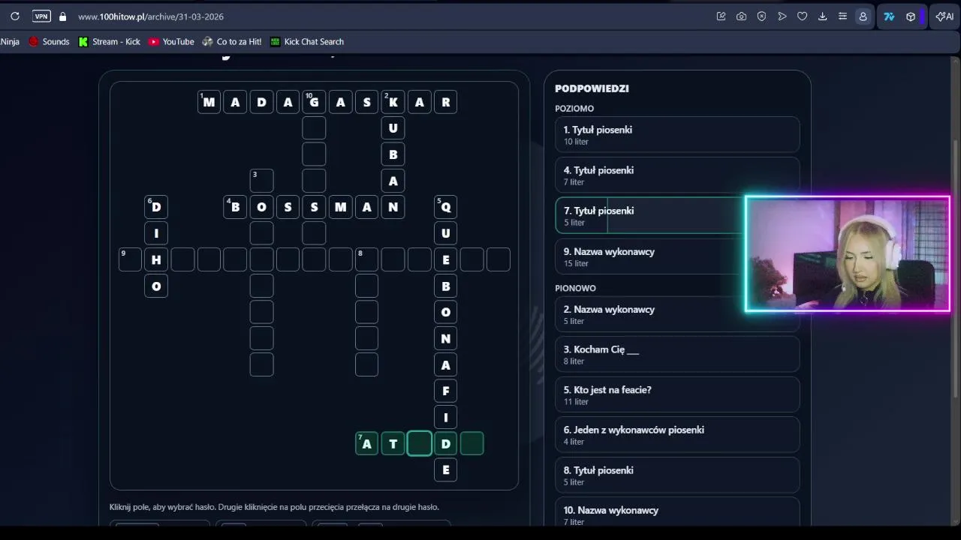Open the profile account icon
Screen dimensions: 961x540
[863, 16]
